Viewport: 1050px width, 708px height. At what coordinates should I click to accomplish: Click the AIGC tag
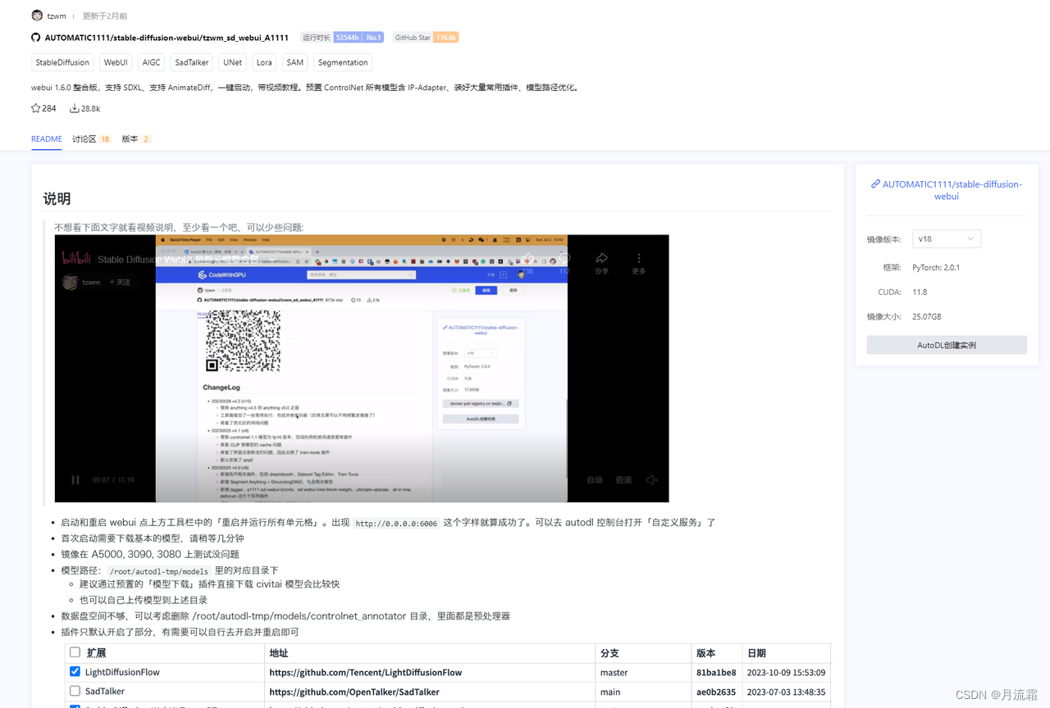pos(151,62)
